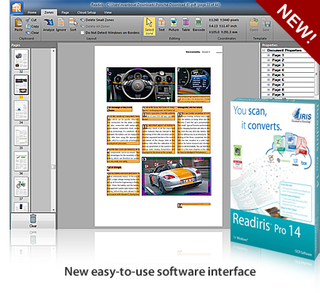The height and width of the screenshot is (293, 320).
Task: Select page 35 thumbnail
Action: [21, 135]
